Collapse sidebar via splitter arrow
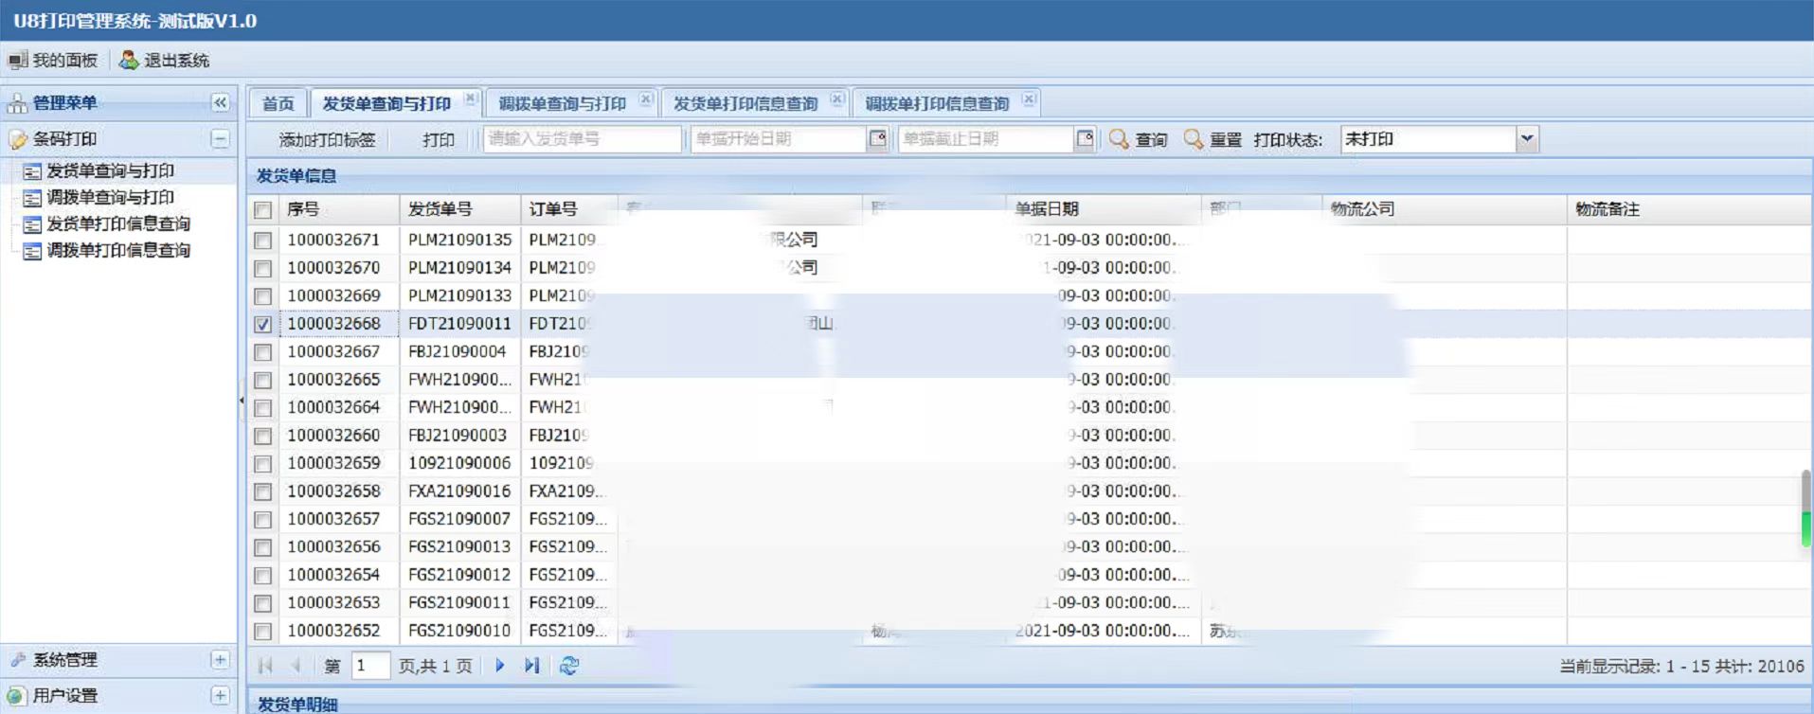This screenshot has height=714, width=1814. 242,402
